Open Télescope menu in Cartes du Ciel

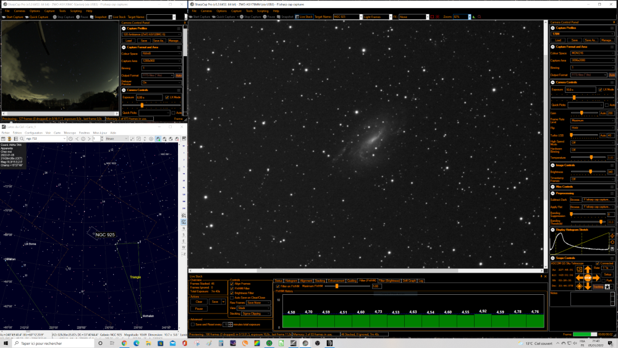[x=70, y=133]
